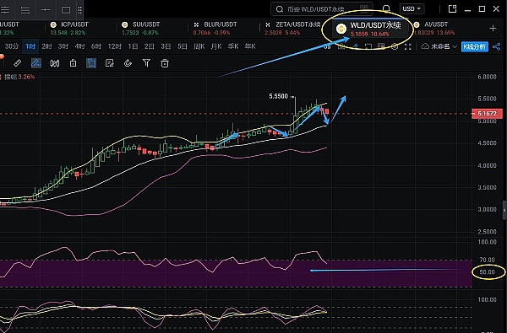
Task: Expand the 未命名 template dropdown
Action: [x=439, y=46]
